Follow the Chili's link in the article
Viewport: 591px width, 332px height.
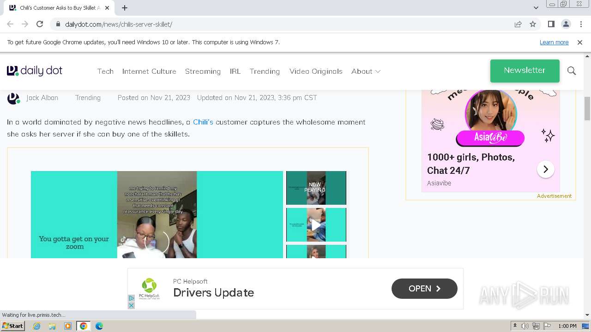click(x=203, y=122)
